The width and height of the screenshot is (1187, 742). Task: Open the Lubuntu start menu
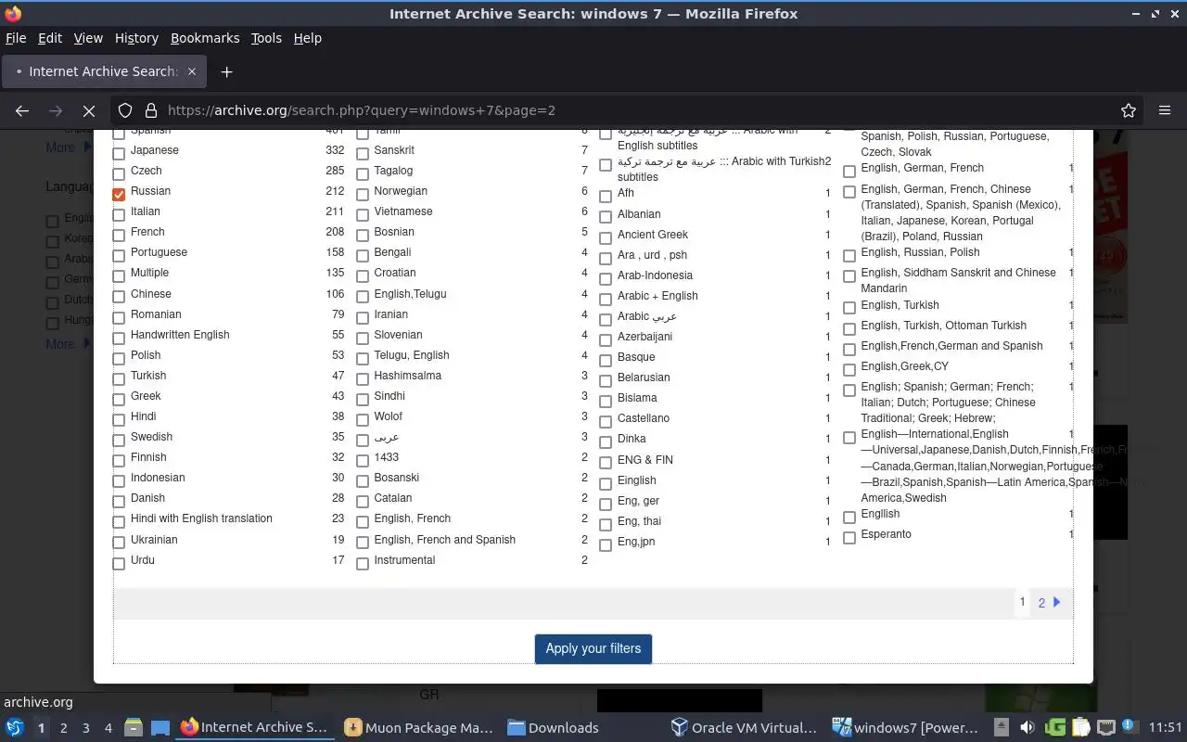[15, 728]
